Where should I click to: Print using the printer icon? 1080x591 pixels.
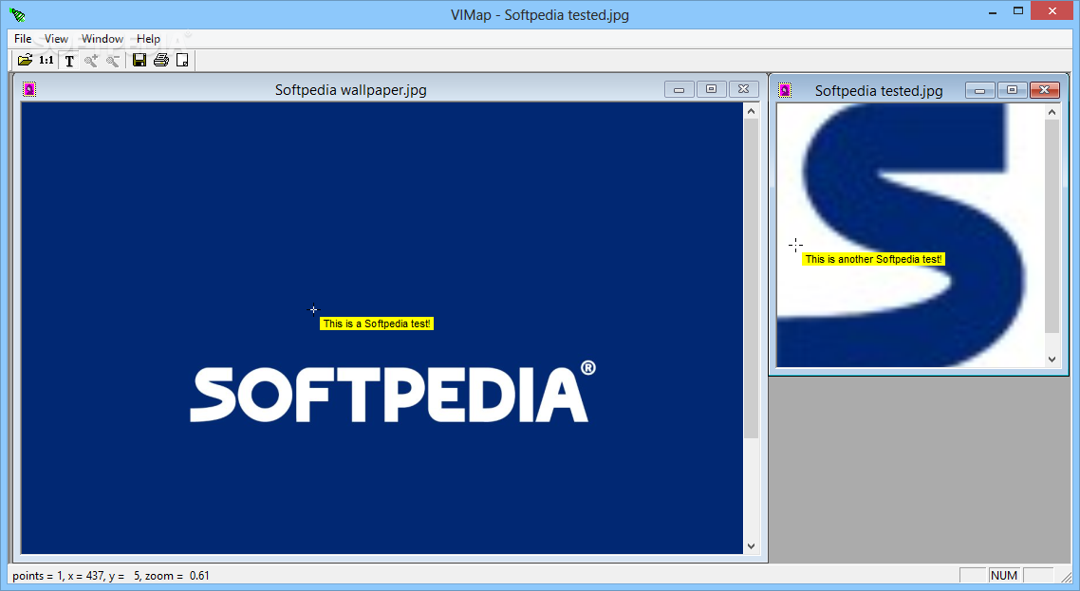[x=161, y=60]
